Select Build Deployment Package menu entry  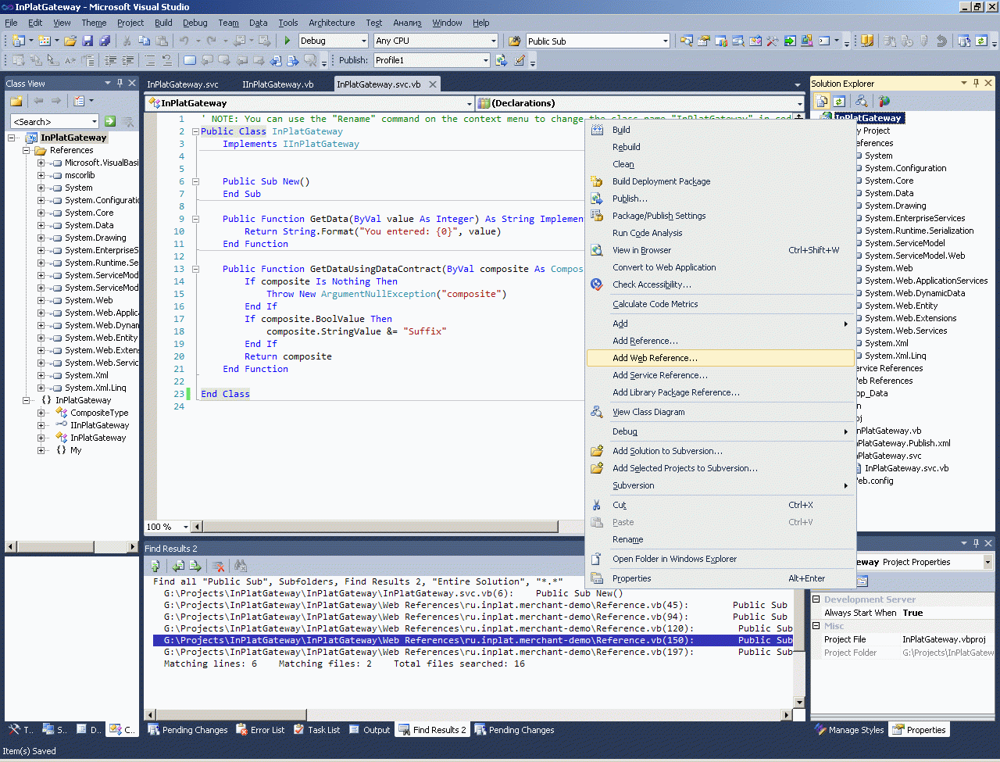[661, 181]
